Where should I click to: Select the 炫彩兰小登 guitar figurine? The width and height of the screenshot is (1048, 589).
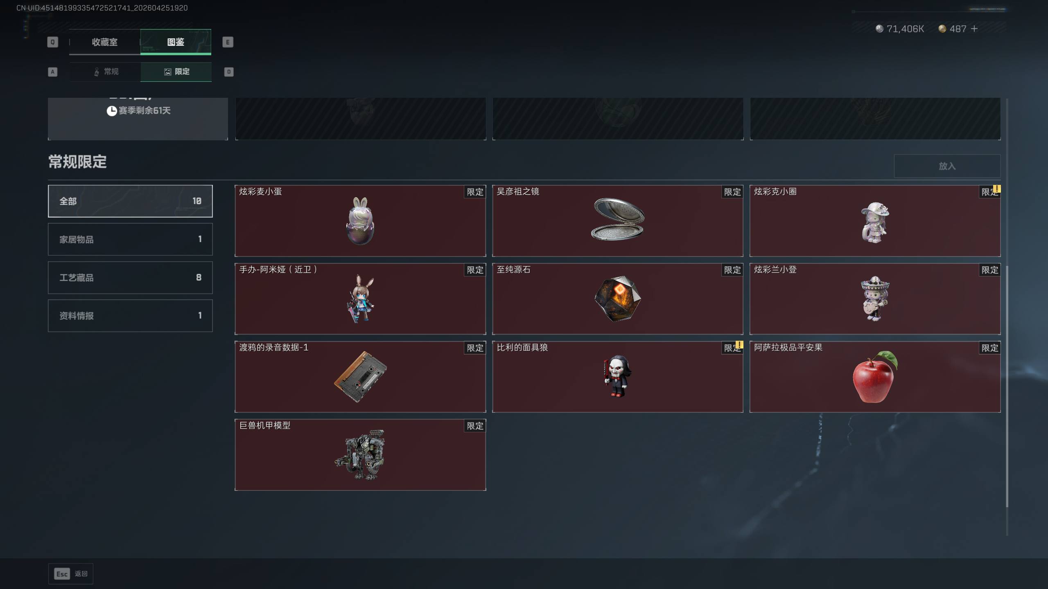[x=875, y=299]
